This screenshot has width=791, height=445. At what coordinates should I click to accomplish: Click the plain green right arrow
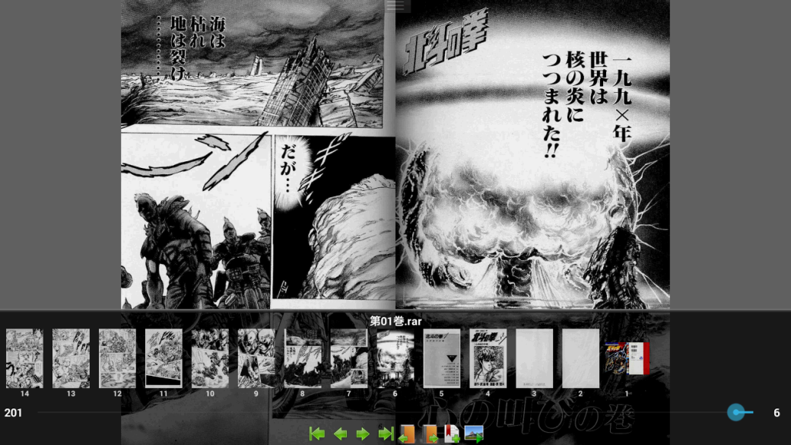[363, 434]
